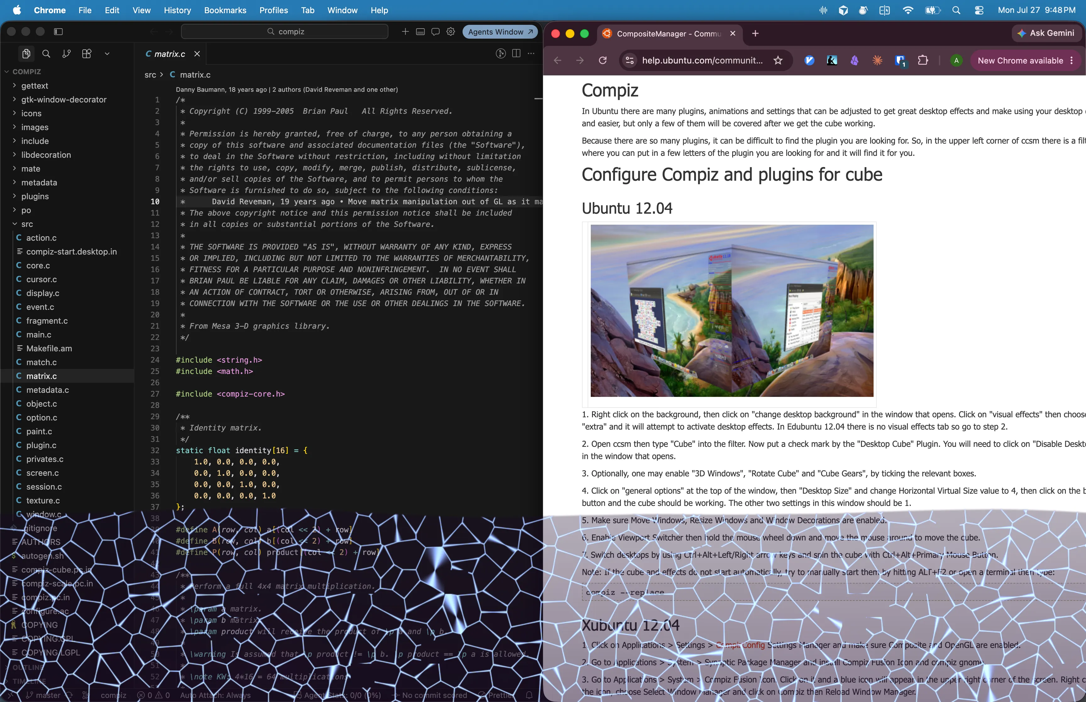View site information icon in address bar

point(629,61)
